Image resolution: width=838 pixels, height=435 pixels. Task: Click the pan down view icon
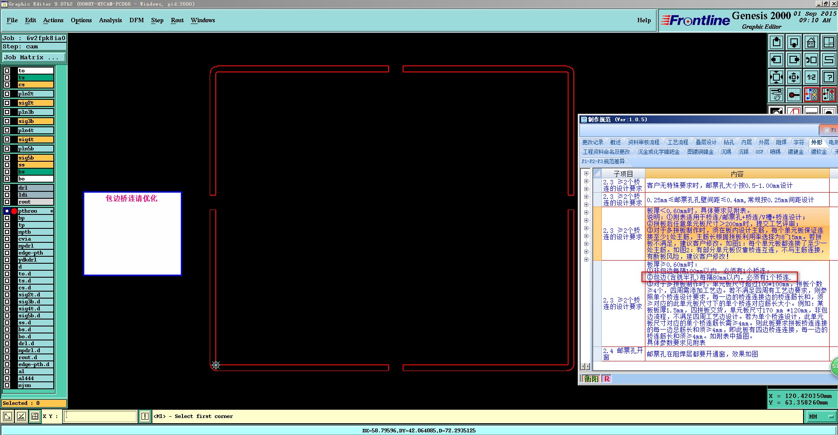point(794,42)
